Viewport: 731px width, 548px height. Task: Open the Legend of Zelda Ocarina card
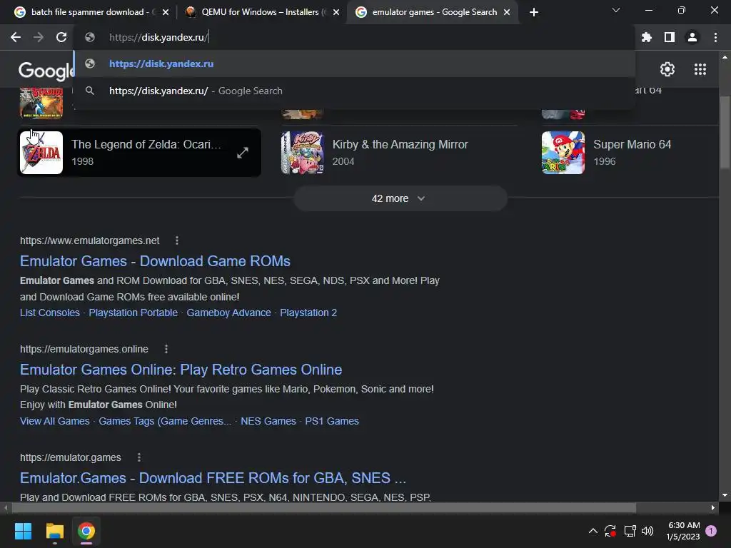point(139,153)
